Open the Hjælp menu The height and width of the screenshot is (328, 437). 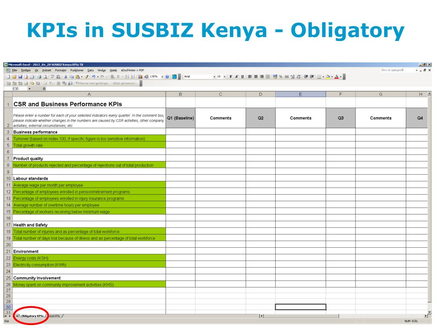113,70
